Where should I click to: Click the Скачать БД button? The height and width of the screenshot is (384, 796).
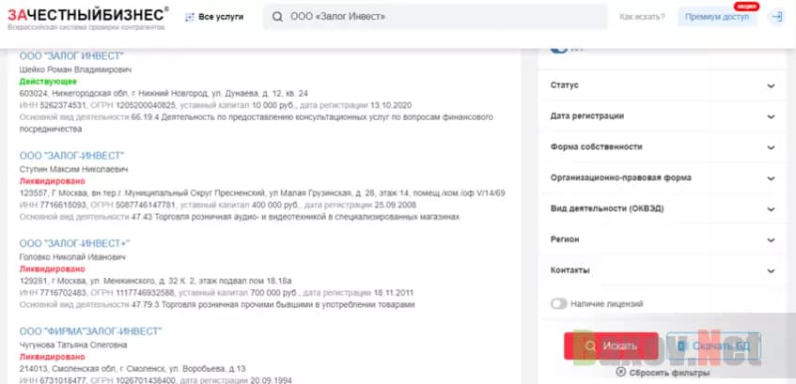(713, 346)
